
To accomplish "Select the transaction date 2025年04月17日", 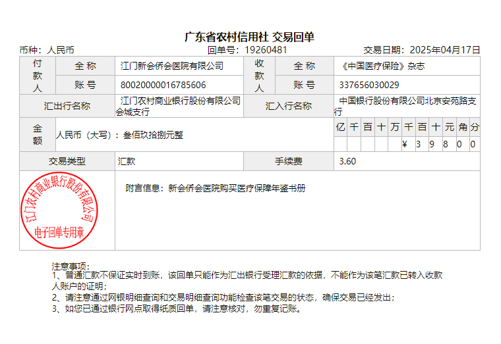I will click(x=445, y=50).
